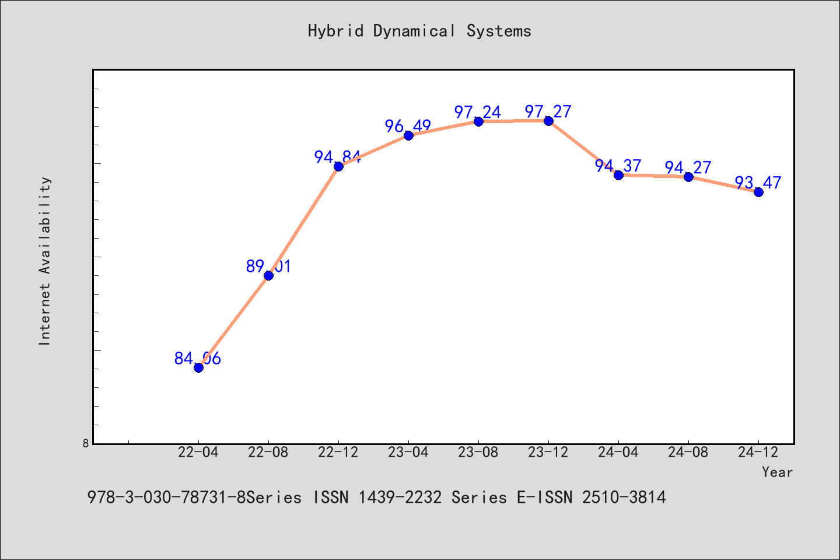840x560 pixels.
Task: Click the 22-04 x-axis tick label
Action: point(198,452)
